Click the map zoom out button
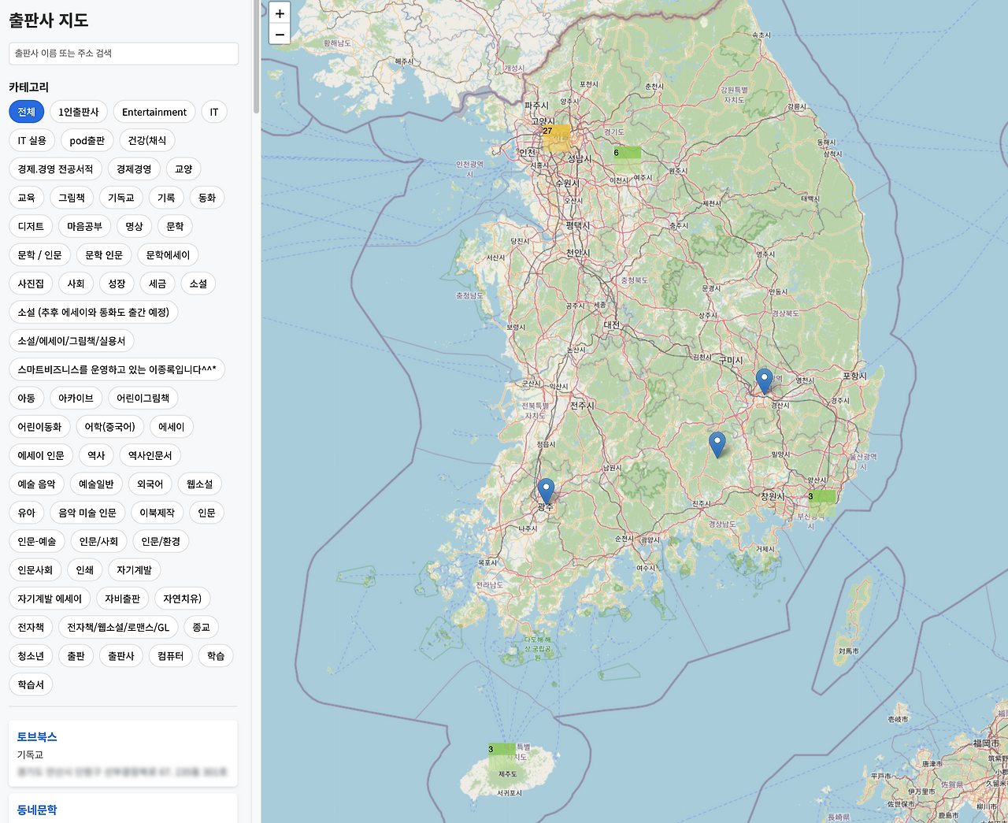The image size is (1008, 823). point(280,34)
